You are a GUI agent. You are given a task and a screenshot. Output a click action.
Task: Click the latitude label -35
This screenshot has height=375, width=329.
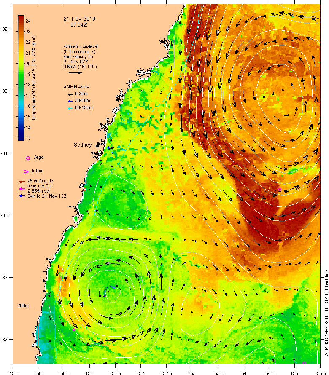4,215
